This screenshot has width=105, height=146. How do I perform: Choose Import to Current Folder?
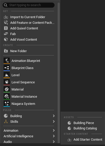(x=29, y=17)
